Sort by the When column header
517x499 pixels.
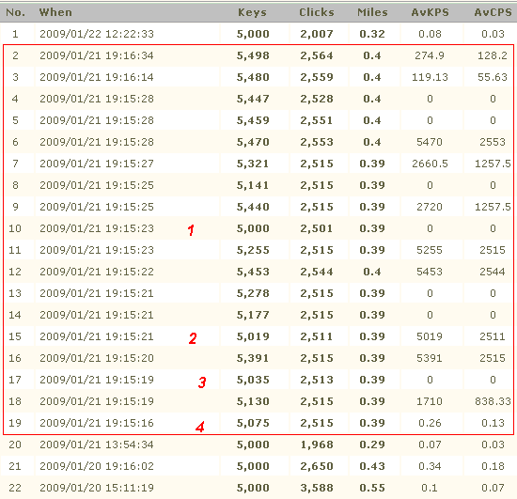point(55,12)
